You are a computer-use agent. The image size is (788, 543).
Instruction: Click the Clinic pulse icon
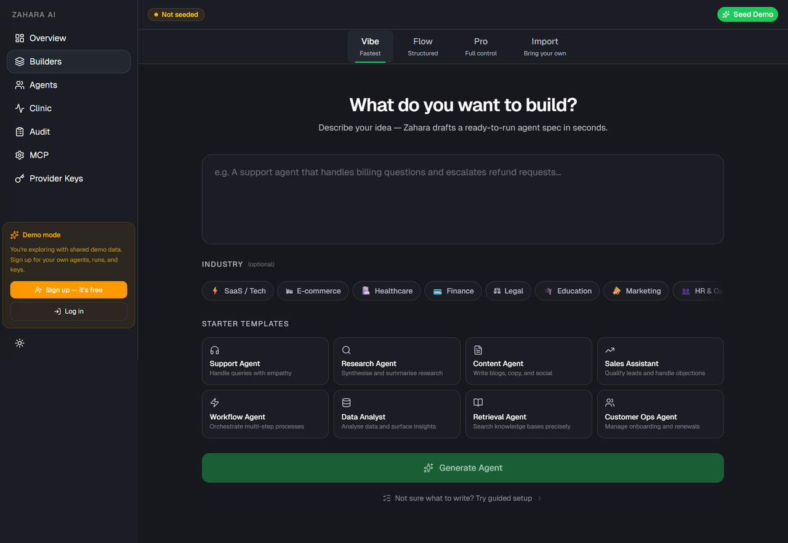pyautogui.click(x=20, y=108)
